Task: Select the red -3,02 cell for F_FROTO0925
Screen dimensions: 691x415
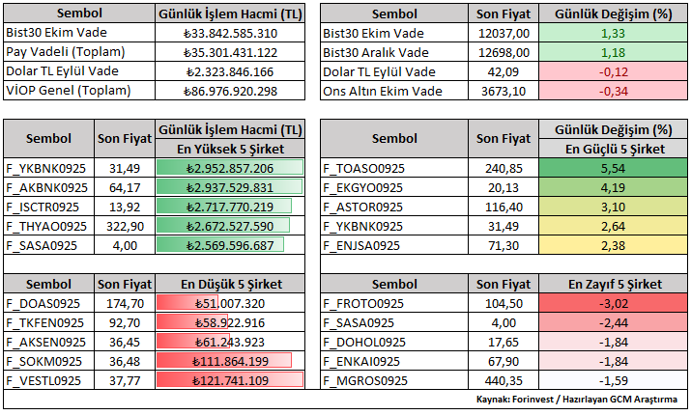Action: point(613,303)
